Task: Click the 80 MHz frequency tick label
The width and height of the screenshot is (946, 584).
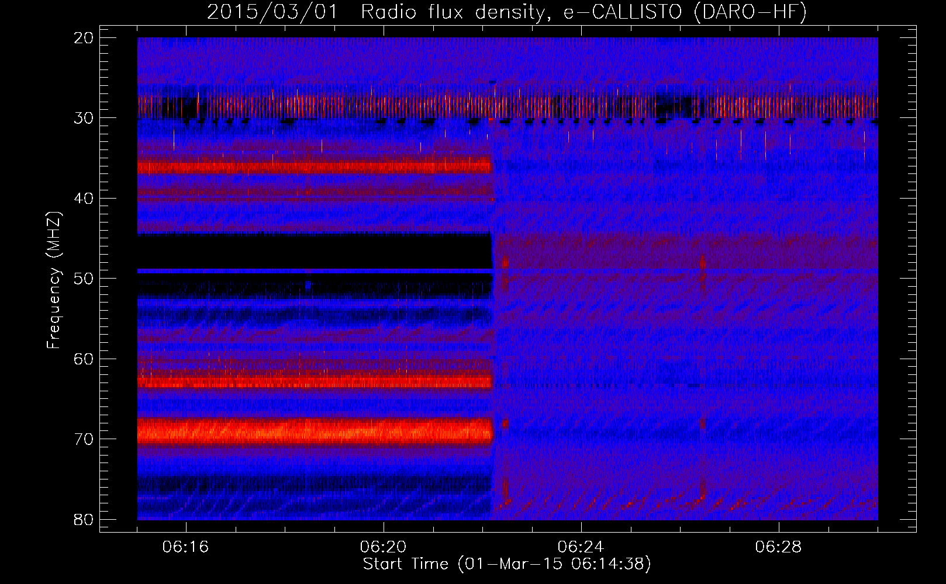Action: coord(84,520)
